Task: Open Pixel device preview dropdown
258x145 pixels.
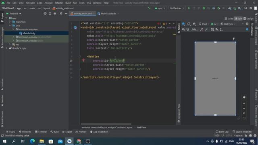Action: click(204, 24)
